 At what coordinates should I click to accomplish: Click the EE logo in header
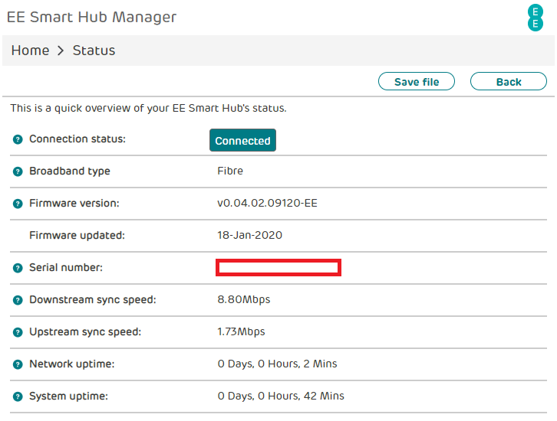(535, 18)
